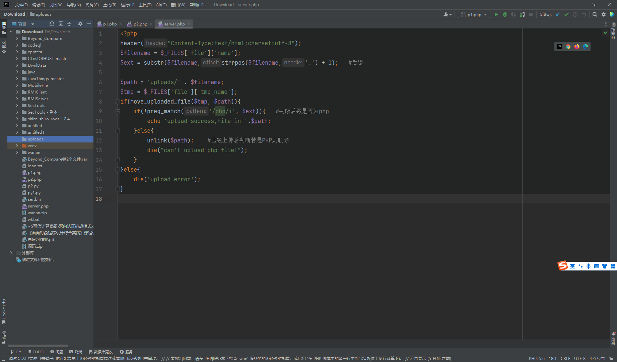Show Git history clock icon

coord(575,14)
